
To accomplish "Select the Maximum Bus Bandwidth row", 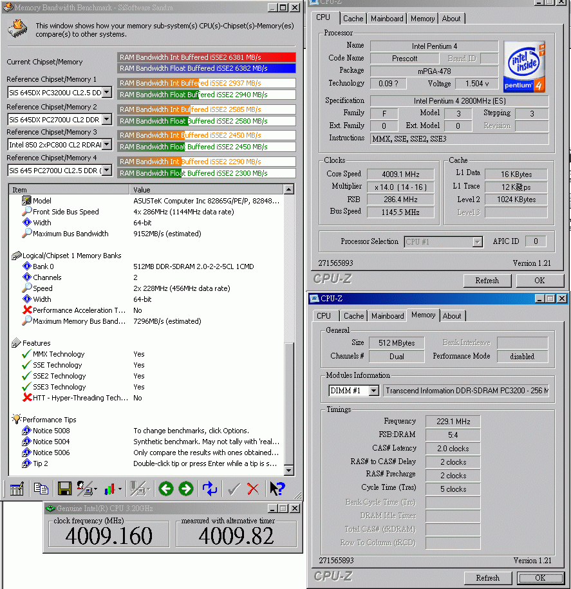I will [147, 234].
